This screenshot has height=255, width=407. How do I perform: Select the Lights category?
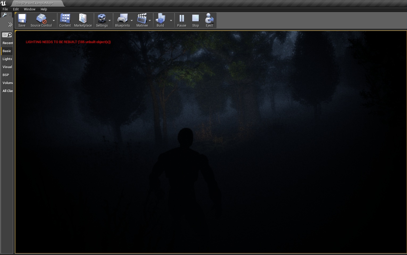click(x=7, y=59)
